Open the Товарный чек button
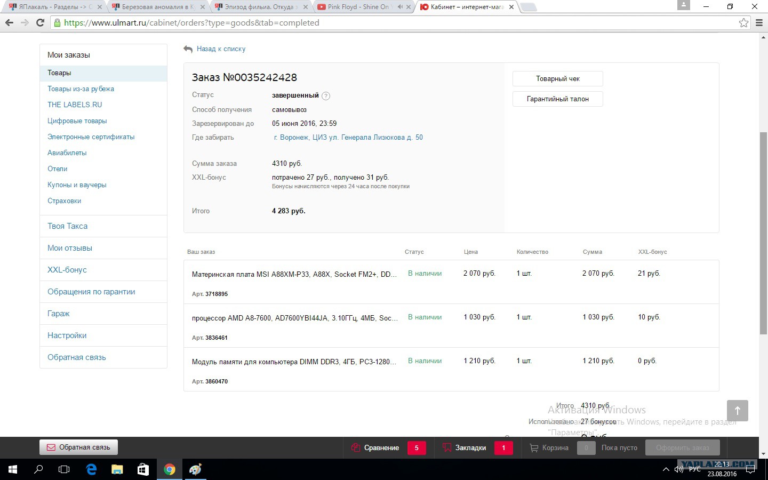Image resolution: width=768 pixels, height=480 pixels. click(558, 78)
